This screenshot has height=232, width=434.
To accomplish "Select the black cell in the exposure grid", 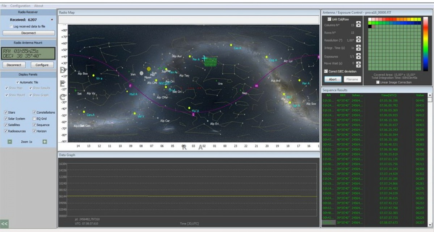I will [x=370, y=26].
